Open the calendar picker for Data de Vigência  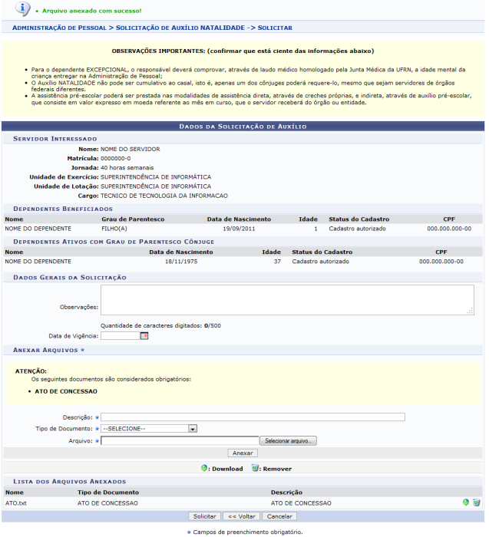pos(144,335)
